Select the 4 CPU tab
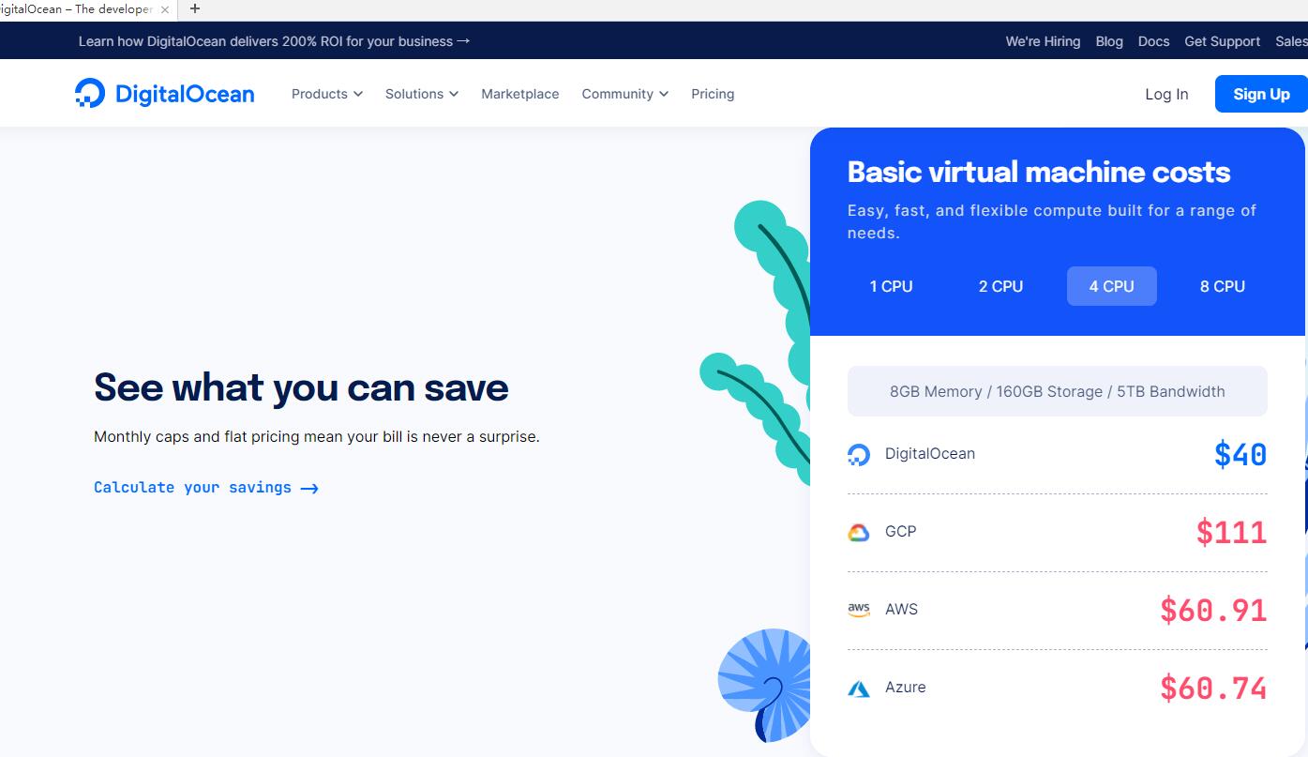Viewport: 1308px width, 757px height. point(1112,286)
